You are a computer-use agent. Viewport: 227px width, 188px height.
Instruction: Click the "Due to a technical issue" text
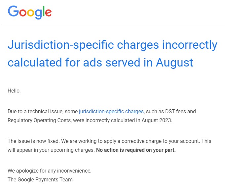tap(35, 111)
